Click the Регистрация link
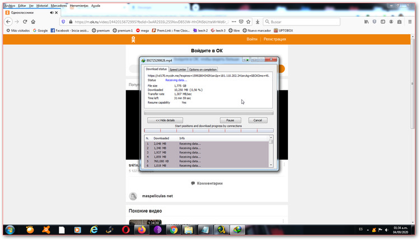The image size is (420, 240). tap(274, 39)
